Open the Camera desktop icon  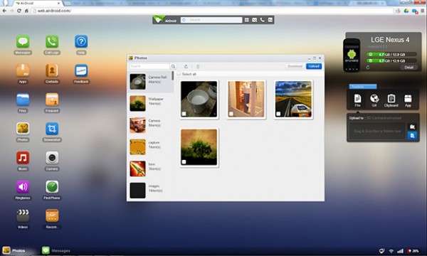52,158
